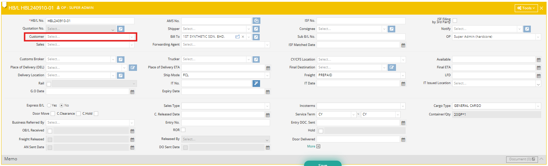Click the copy icon next to AMS No.

[256, 21]
